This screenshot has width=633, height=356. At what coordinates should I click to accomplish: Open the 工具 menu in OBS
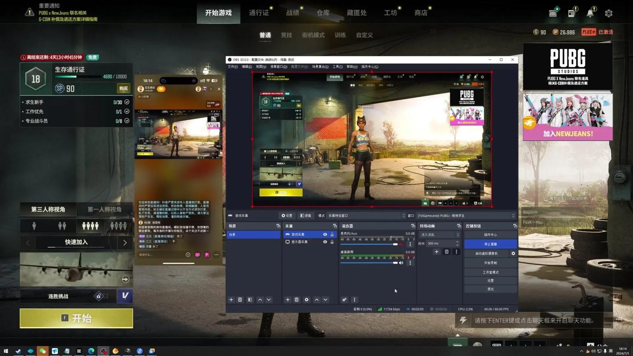click(x=337, y=67)
